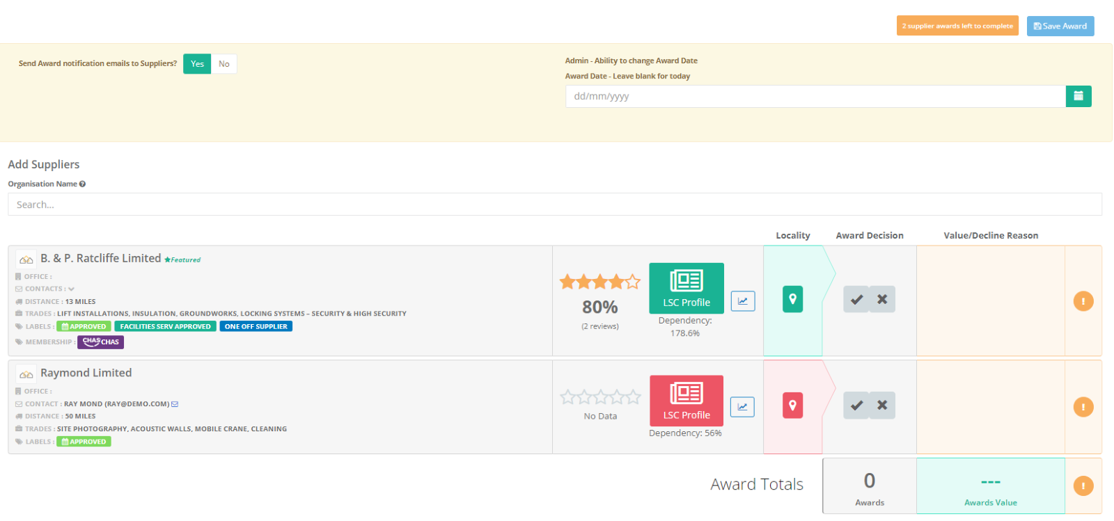This screenshot has height=521, width=1114.
Task: Open the Award Date calendar picker
Action: pyautogui.click(x=1078, y=96)
